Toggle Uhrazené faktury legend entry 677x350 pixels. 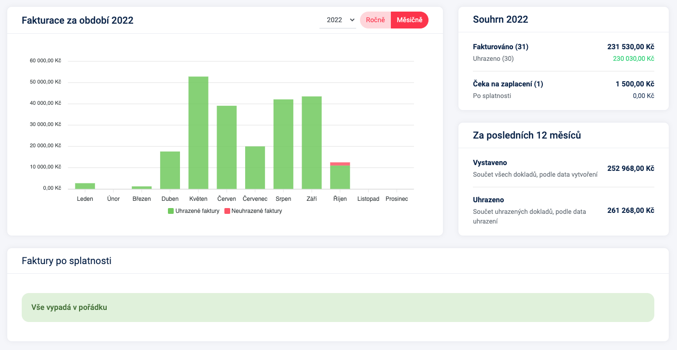click(x=193, y=211)
